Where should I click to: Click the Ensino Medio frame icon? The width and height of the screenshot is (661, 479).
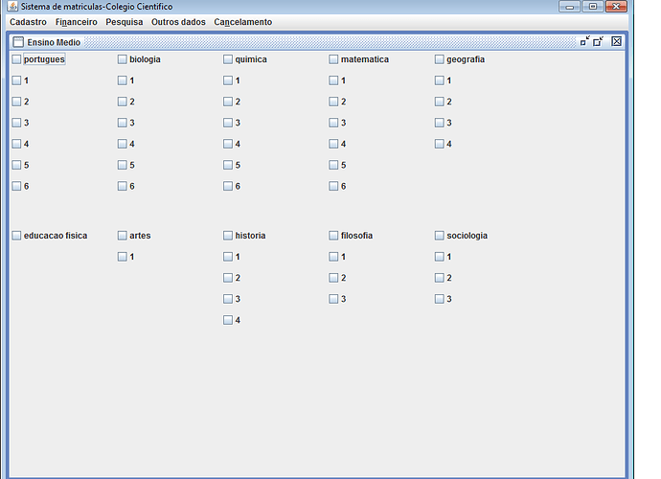(x=18, y=42)
